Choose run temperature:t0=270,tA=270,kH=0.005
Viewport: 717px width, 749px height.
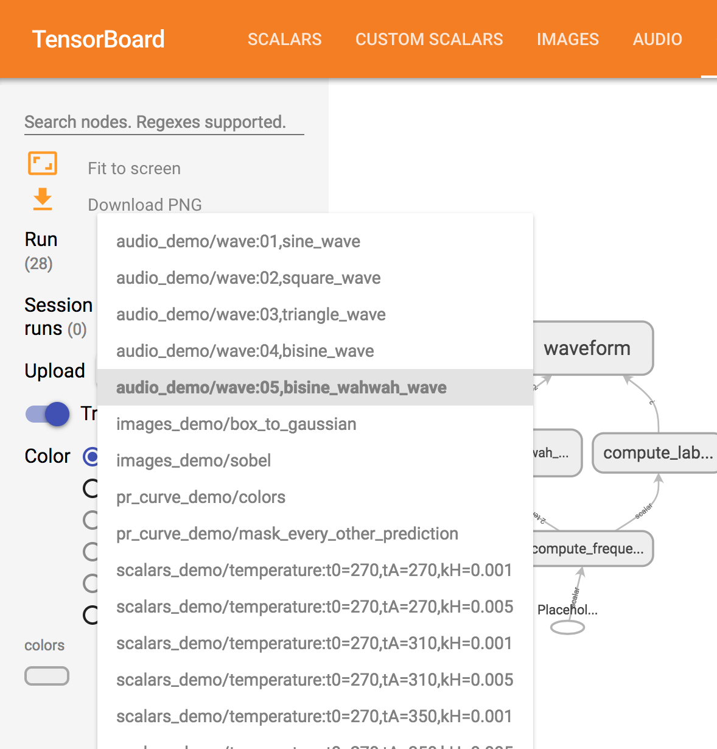point(315,607)
